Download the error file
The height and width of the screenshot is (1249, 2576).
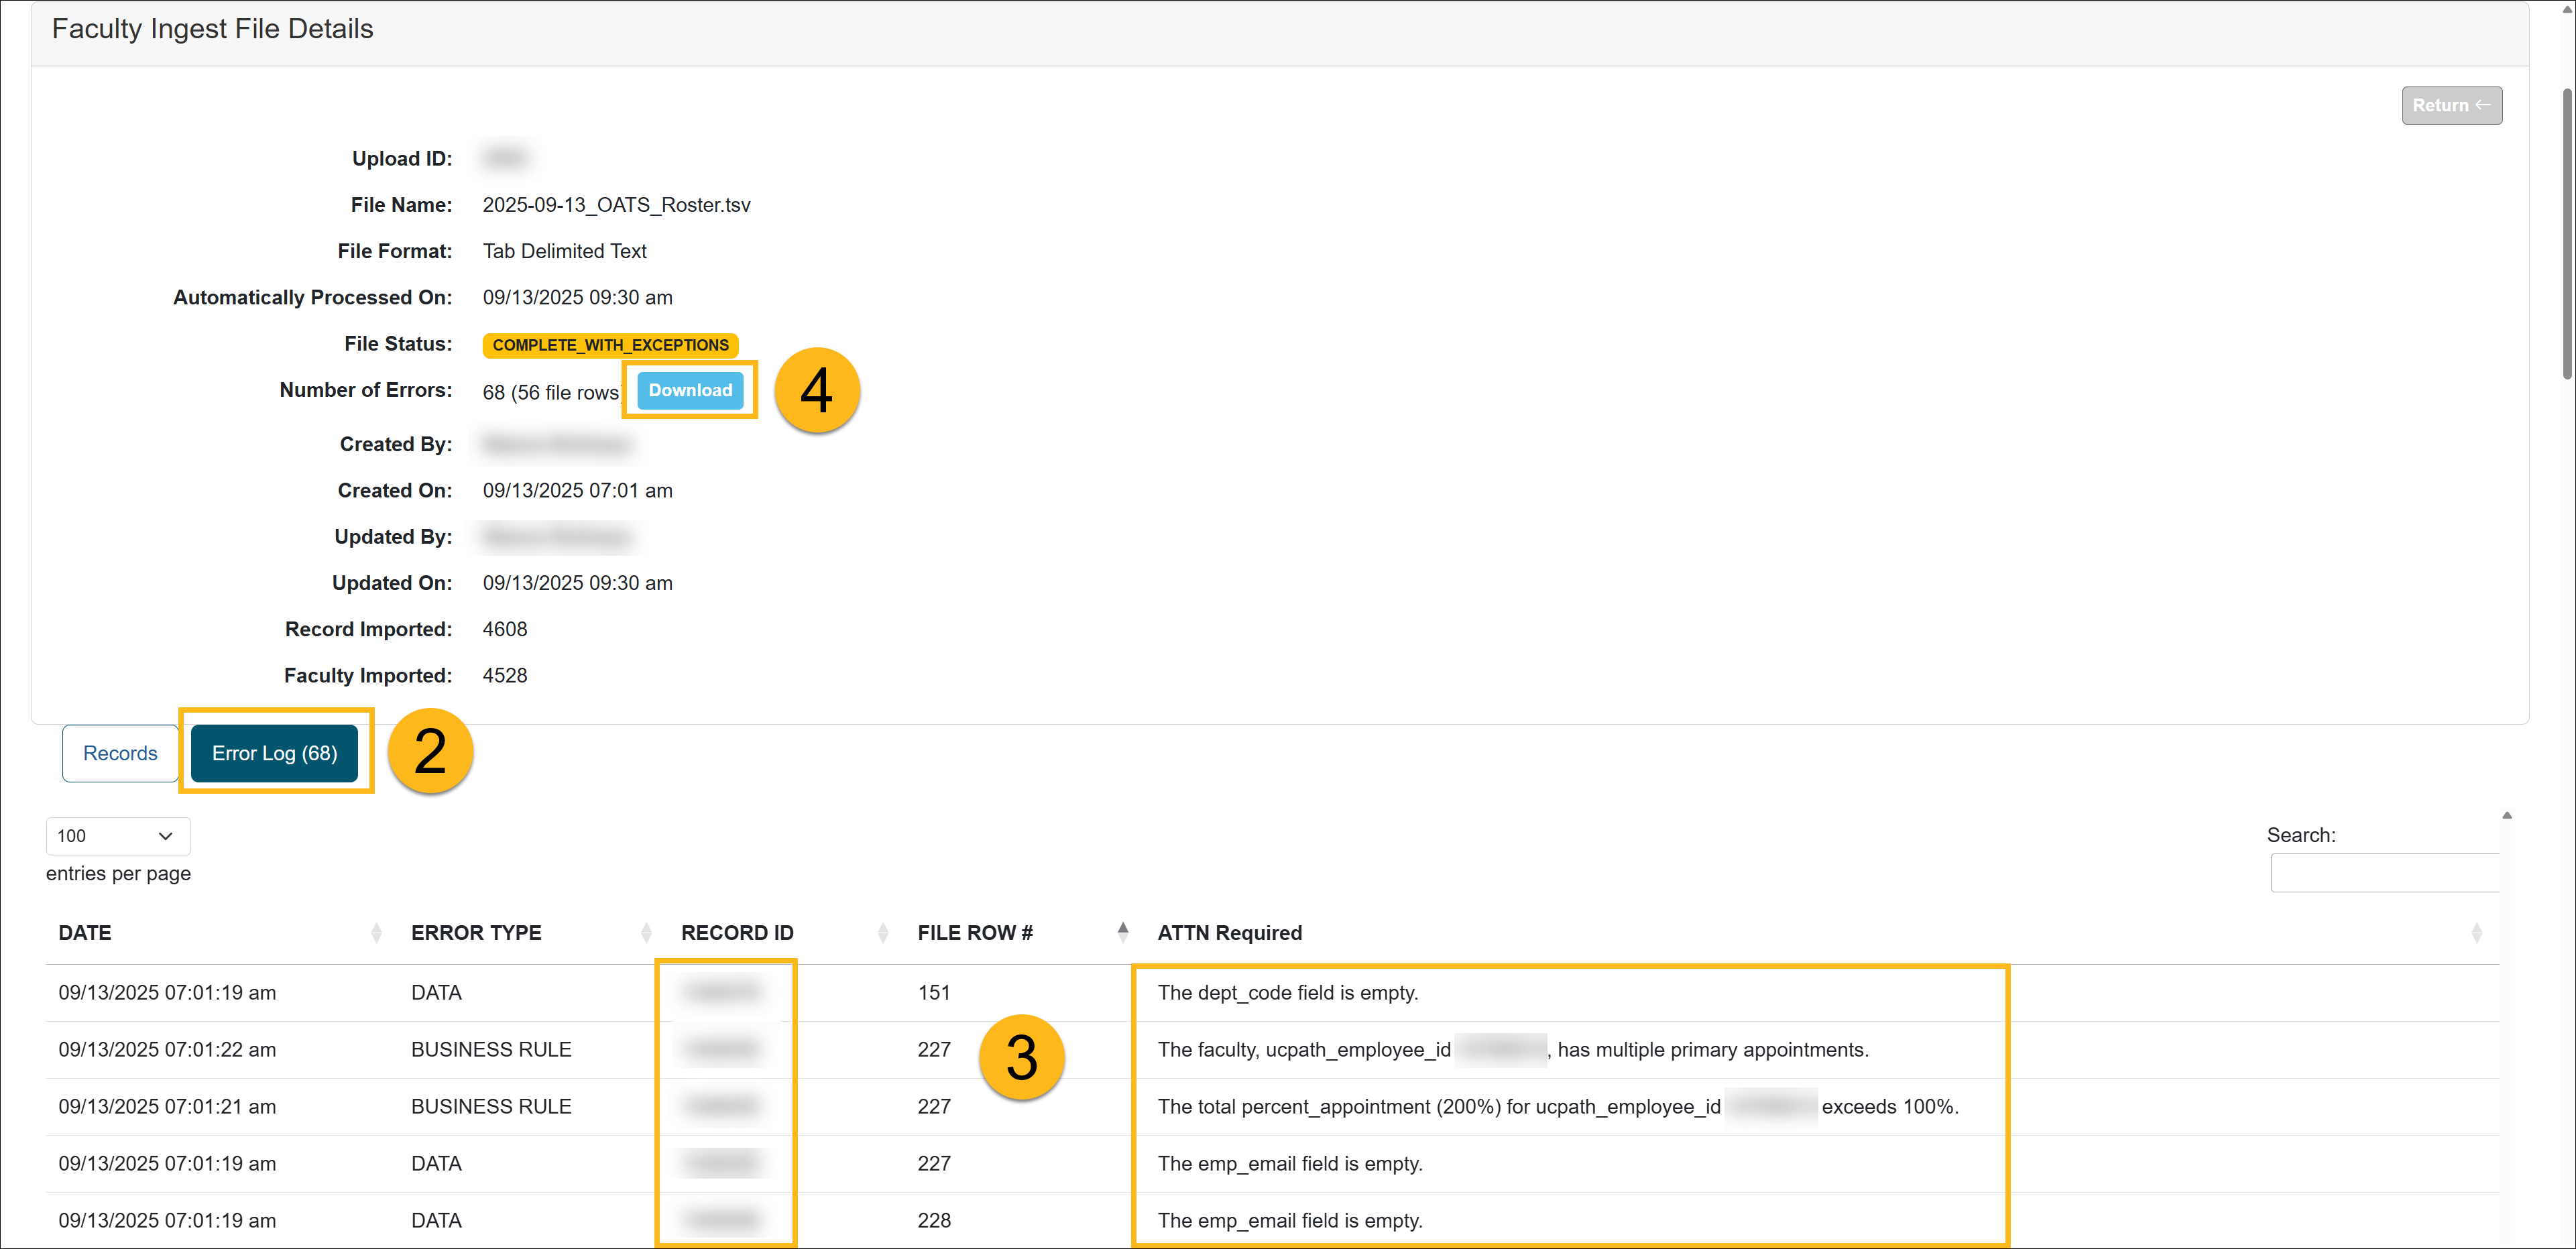(x=690, y=390)
